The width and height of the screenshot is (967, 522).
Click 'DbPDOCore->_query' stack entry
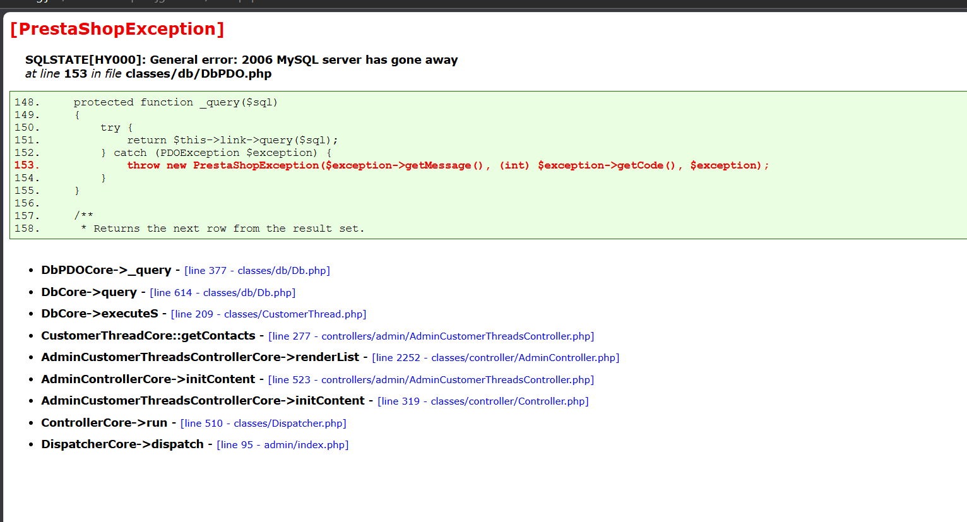(x=106, y=270)
